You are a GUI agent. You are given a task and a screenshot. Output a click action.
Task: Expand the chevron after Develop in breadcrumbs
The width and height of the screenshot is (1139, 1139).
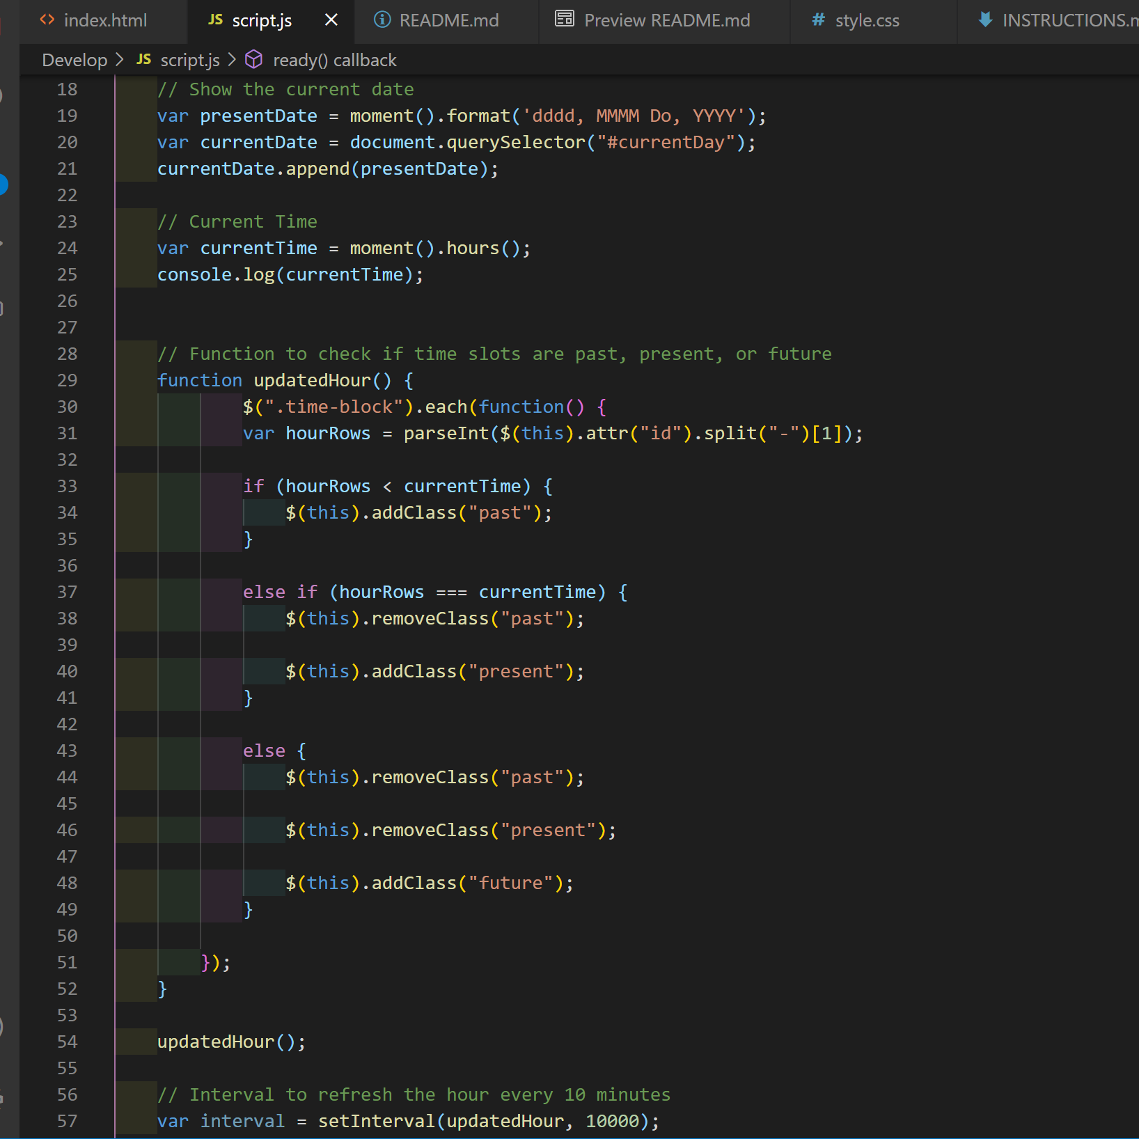120,60
